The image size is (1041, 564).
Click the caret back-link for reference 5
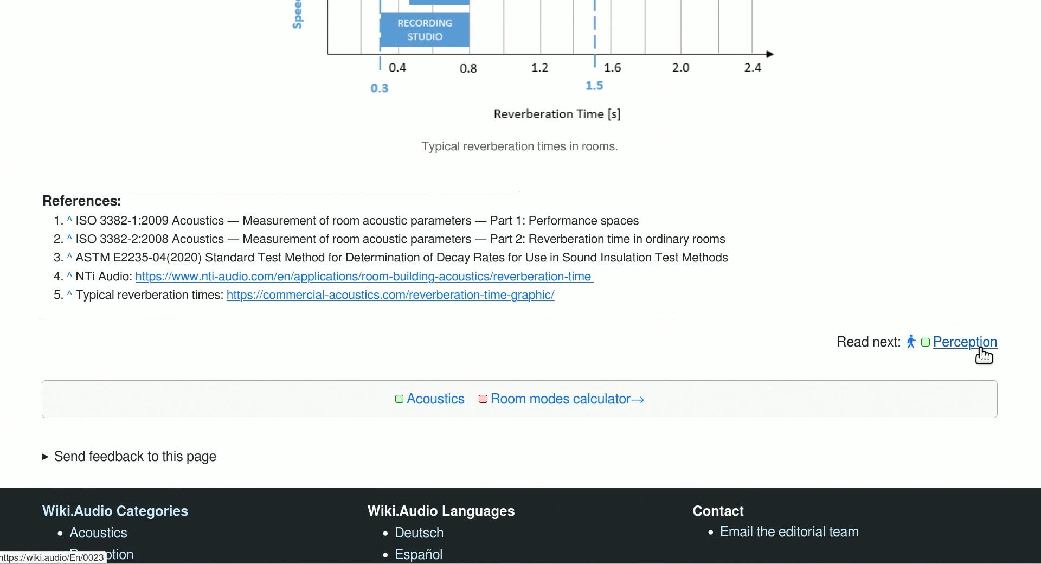click(69, 294)
